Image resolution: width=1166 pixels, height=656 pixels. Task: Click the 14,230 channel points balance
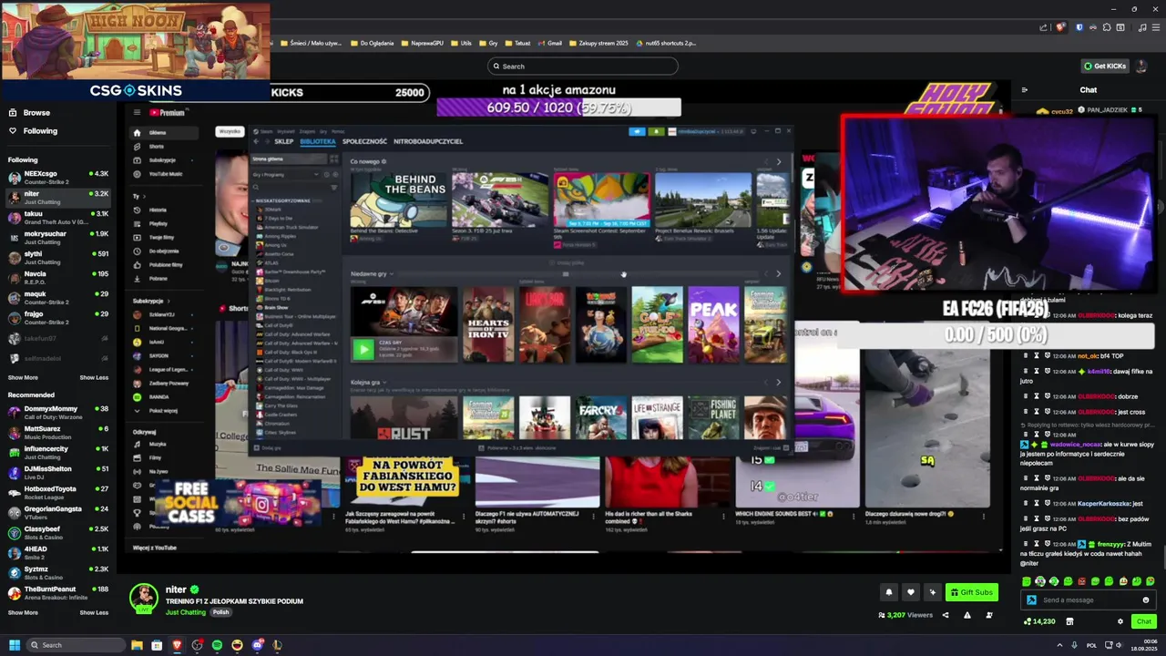tap(1039, 621)
